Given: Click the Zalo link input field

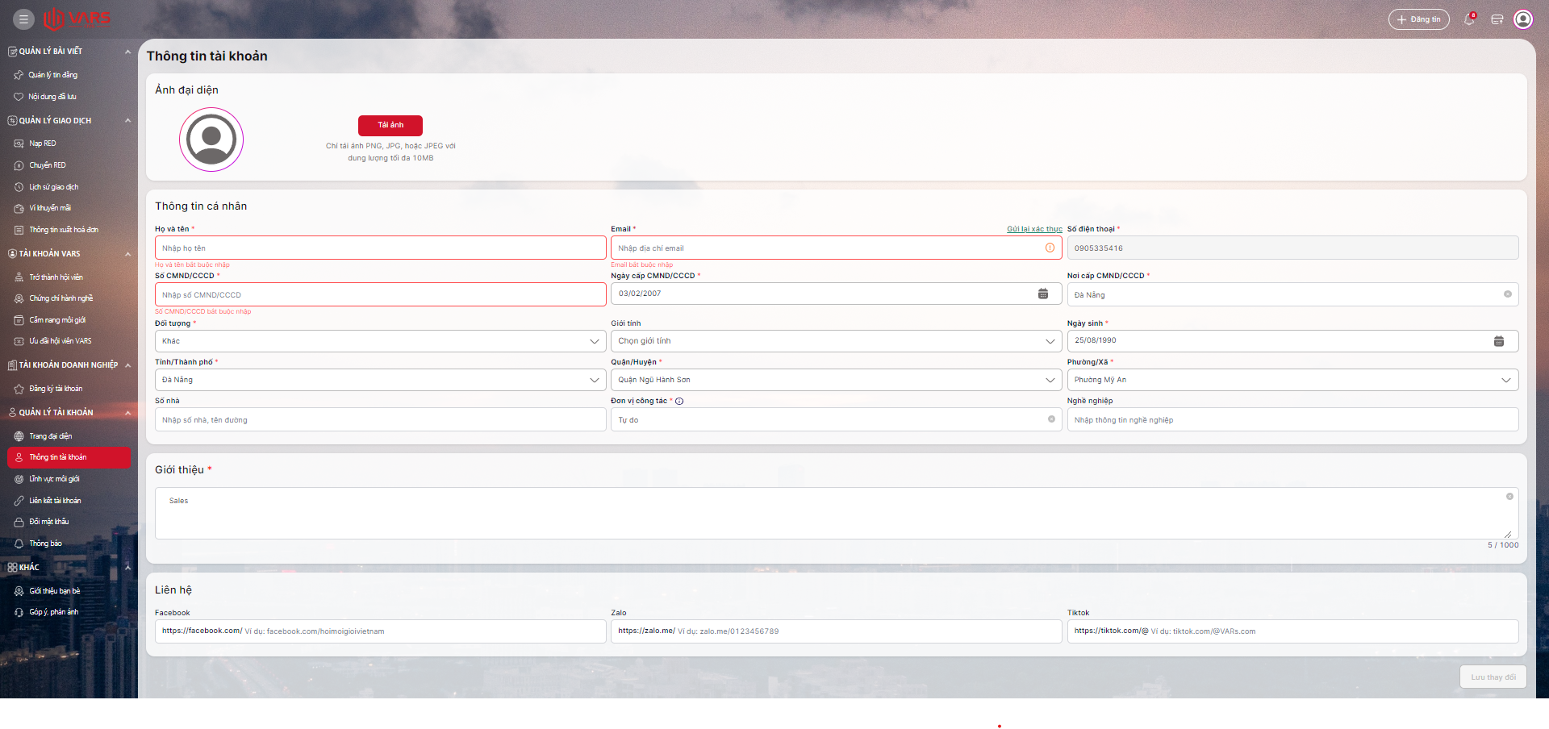Looking at the screenshot, I should click(836, 631).
